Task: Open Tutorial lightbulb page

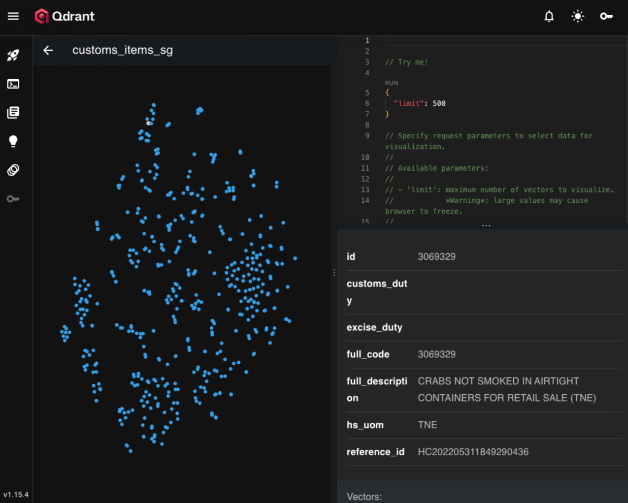Action: click(x=13, y=142)
